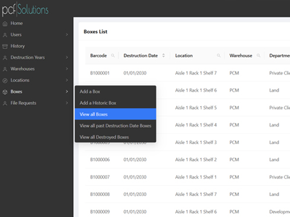Image resolution: width=290 pixels, height=217 pixels.
Task: Search the Location column via magnifier icon
Action: [x=219, y=55]
